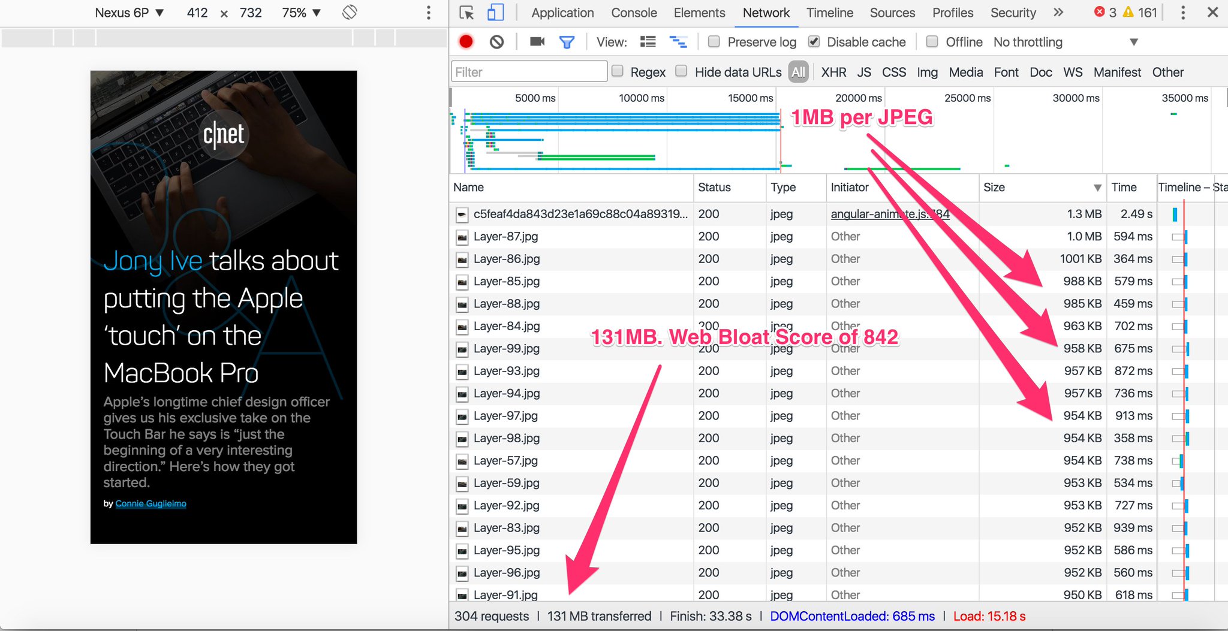Filter requests by Media type

click(x=965, y=72)
